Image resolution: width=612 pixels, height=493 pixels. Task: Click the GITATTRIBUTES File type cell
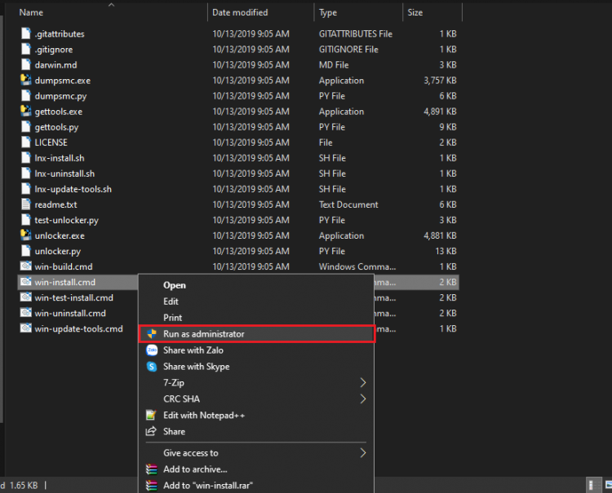(x=356, y=34)
